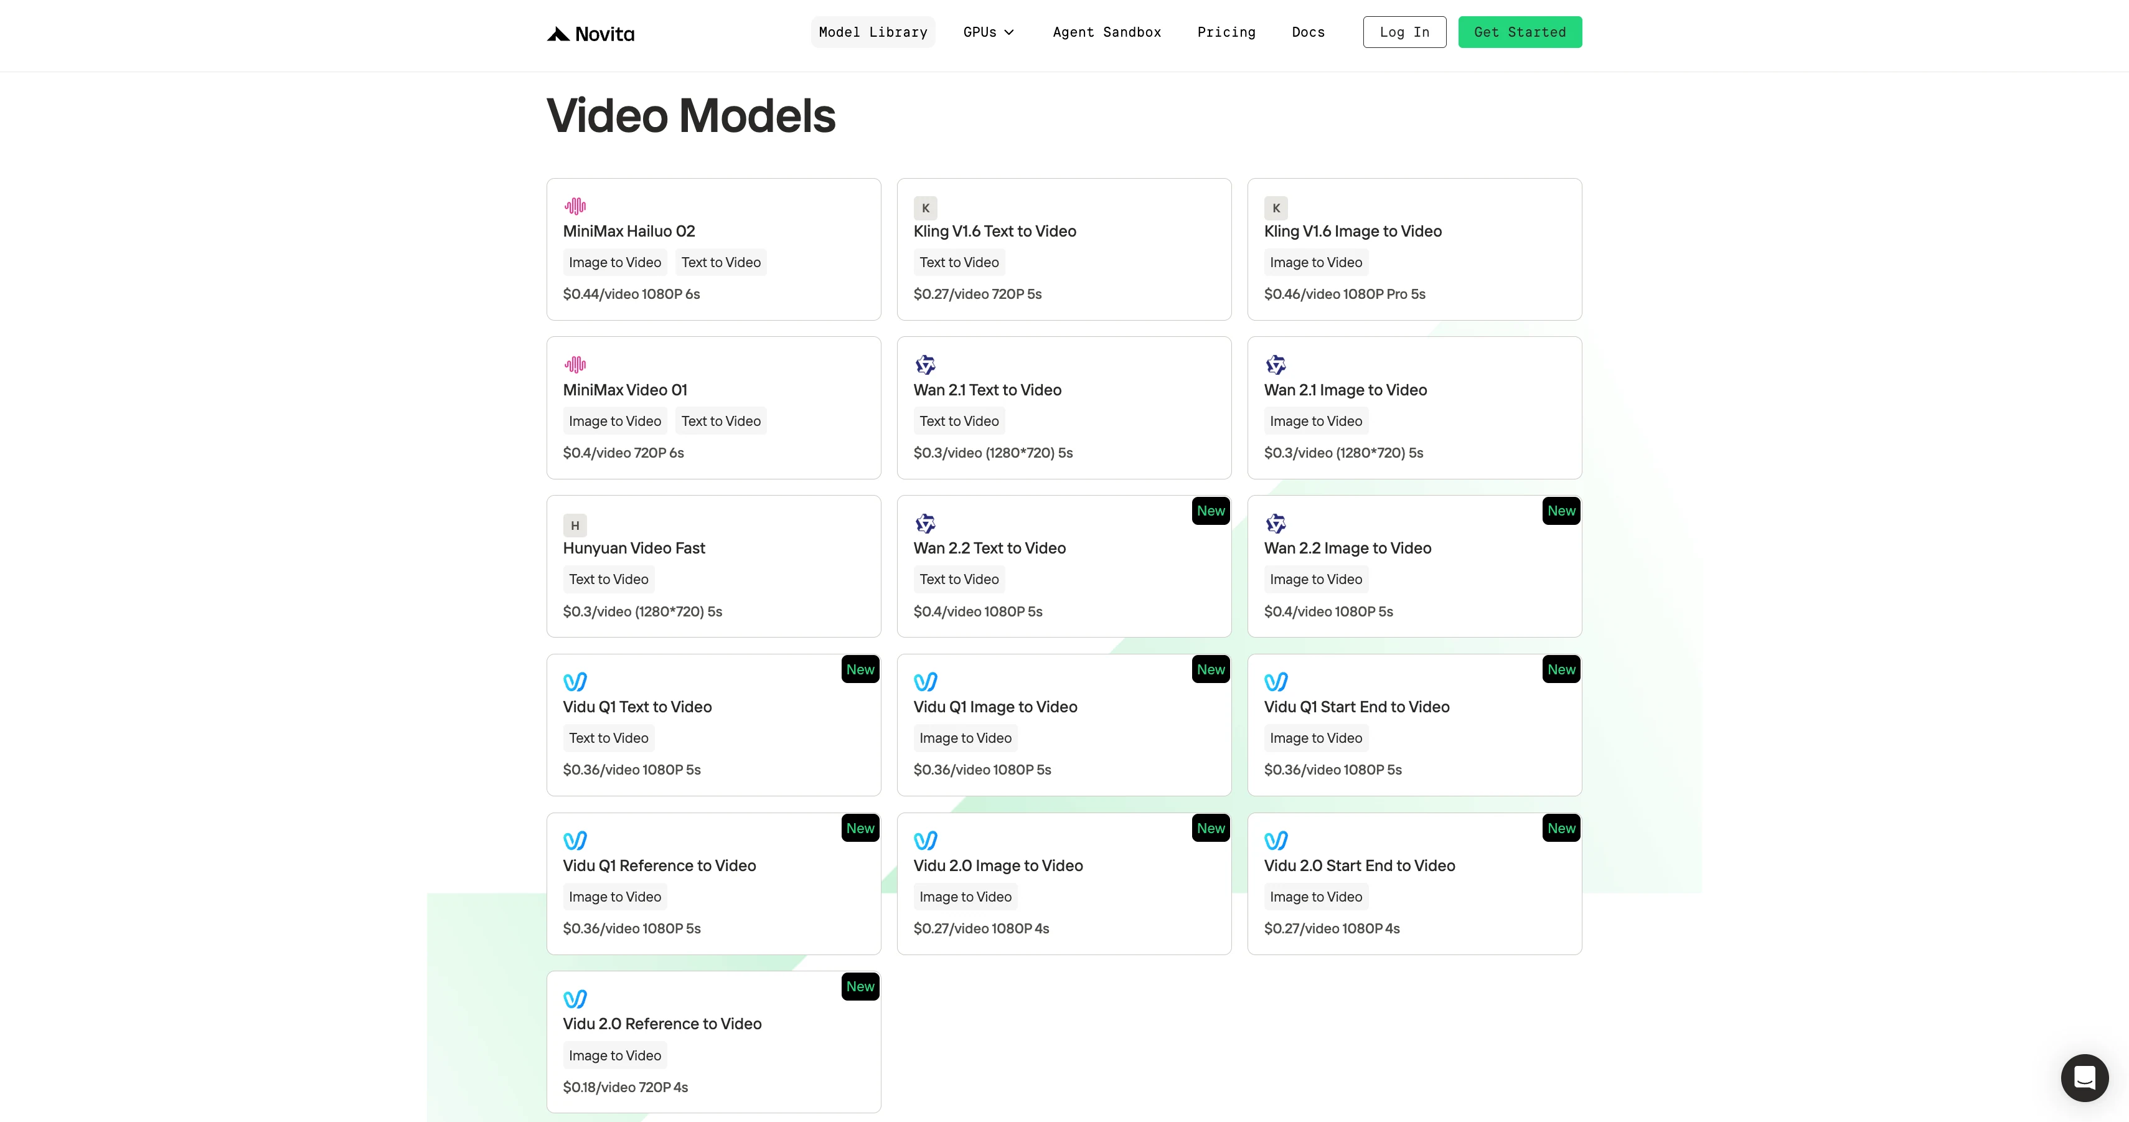Screen dimensions: 2129x1122
Task: Go to Agent Sandbox in the navigation
Action: tap(1107, 32)
